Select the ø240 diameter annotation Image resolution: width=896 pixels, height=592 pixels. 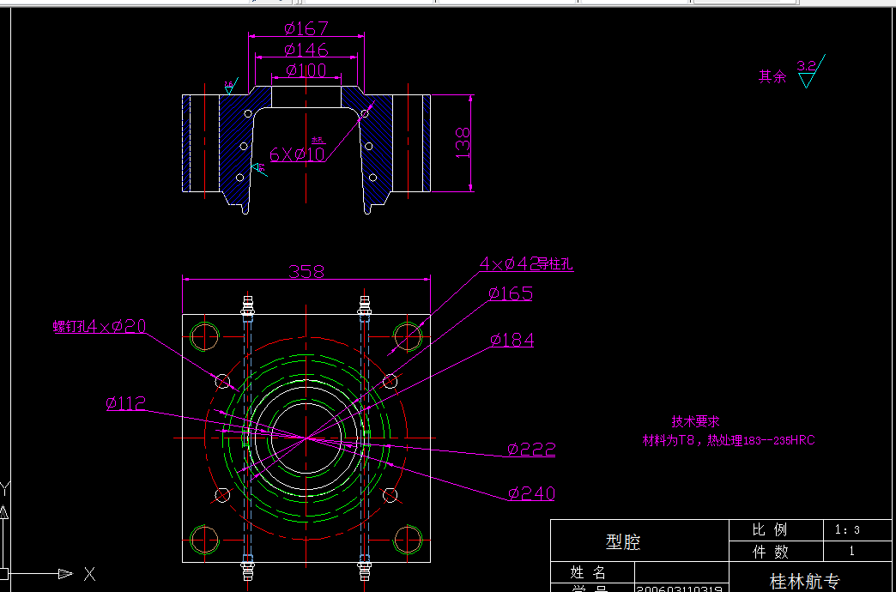[x=531, y=493]
